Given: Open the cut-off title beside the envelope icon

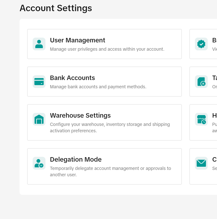Looking at the screenshot, I should pos(214,159).
